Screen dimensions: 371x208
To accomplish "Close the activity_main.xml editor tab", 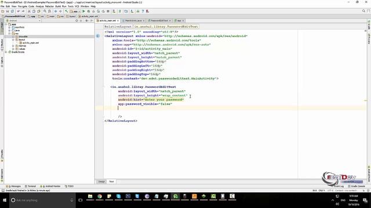I will pyautogui.click(x=118, y=21).
